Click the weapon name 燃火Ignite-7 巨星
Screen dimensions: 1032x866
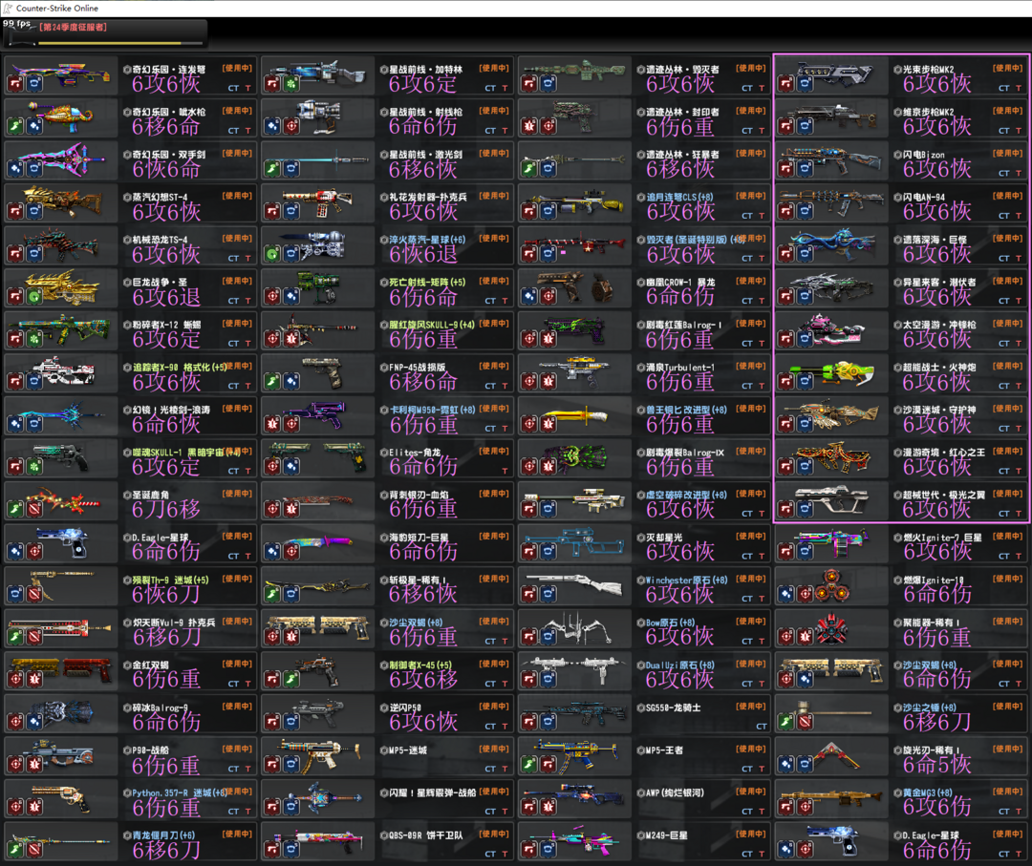(x=942, y=538)
